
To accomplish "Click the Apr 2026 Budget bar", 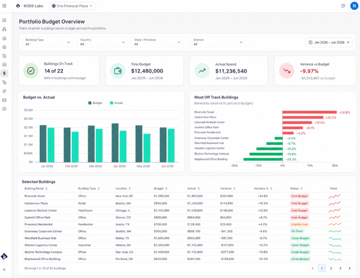I will click(115, 143).
